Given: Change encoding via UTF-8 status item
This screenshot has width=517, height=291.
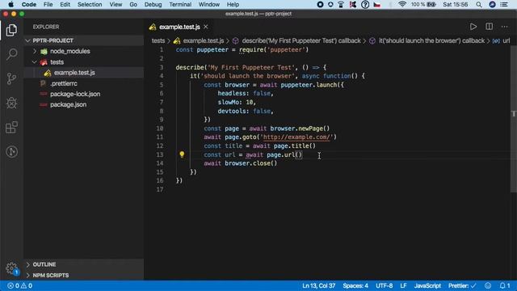Looking at the screenshot, I should point(385,285).
